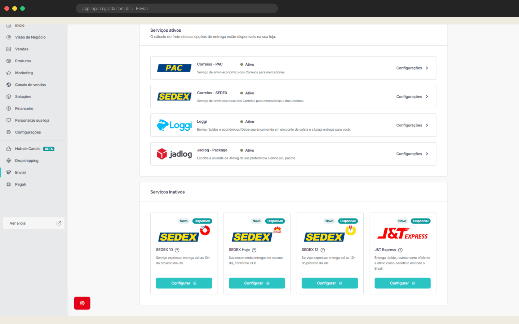Select Marketing in the sidebar
The width and height of the screenshot is (519, 324).
tap(24, 73)
